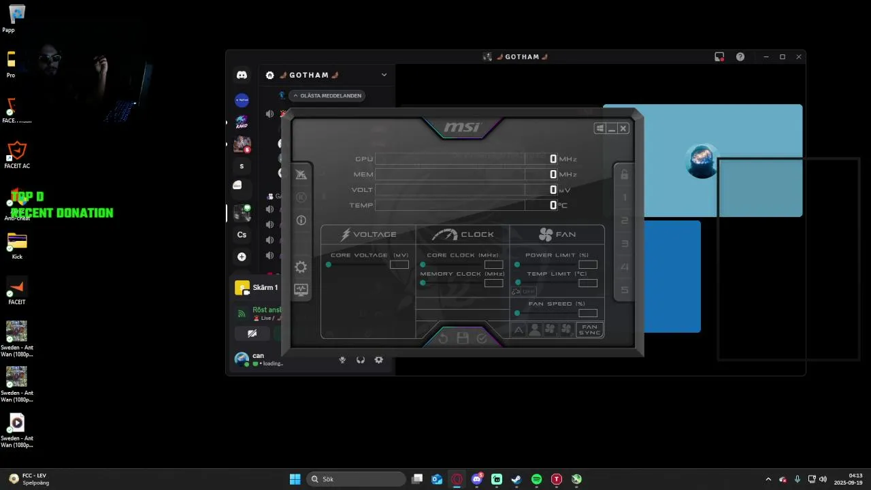Screen dimensions: 871x490
Task: Click the volume icon in system tray
Action: coord(823,479)
